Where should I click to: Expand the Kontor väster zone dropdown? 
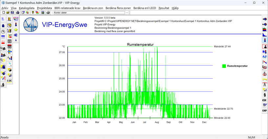click(x=127, y=12)
